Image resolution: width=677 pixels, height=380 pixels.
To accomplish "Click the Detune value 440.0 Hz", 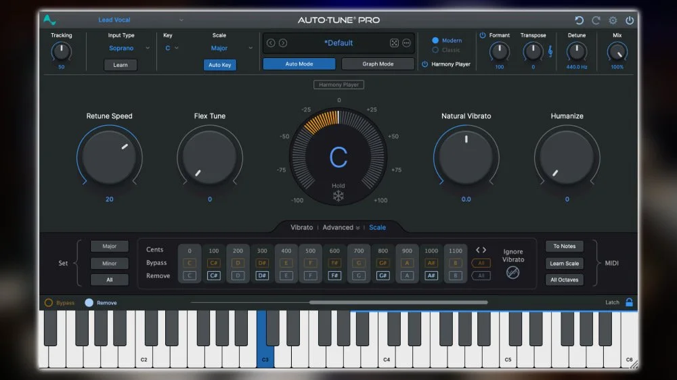I will point(577,67).
